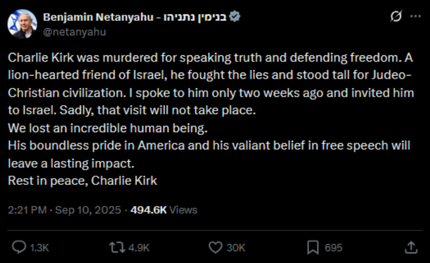Click the blue verified badge

[235, 17]
